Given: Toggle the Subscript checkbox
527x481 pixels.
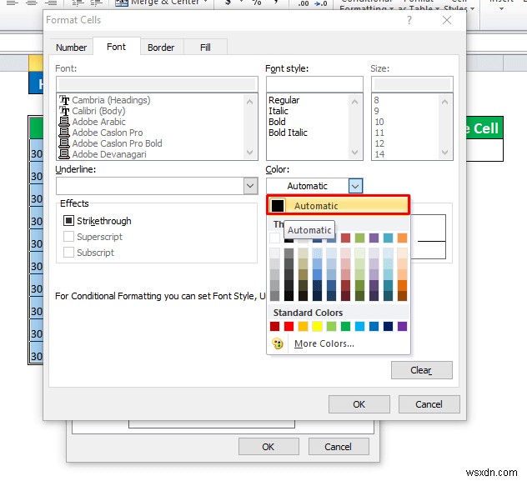Looking at the screenshot, I should [x=68, y=253].
